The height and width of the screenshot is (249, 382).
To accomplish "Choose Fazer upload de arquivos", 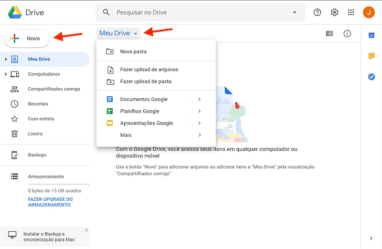I will tap(156, 70).
